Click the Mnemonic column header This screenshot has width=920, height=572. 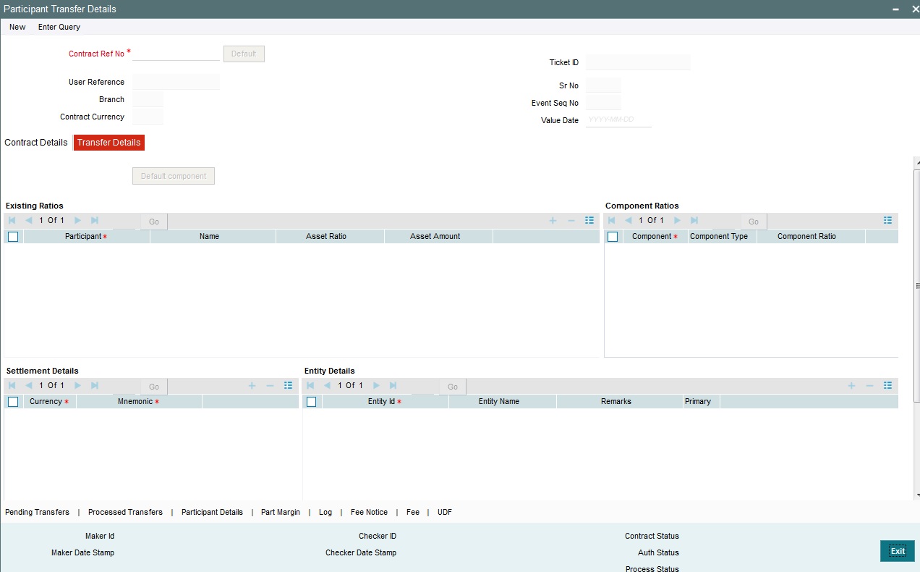tap(139, 401)
